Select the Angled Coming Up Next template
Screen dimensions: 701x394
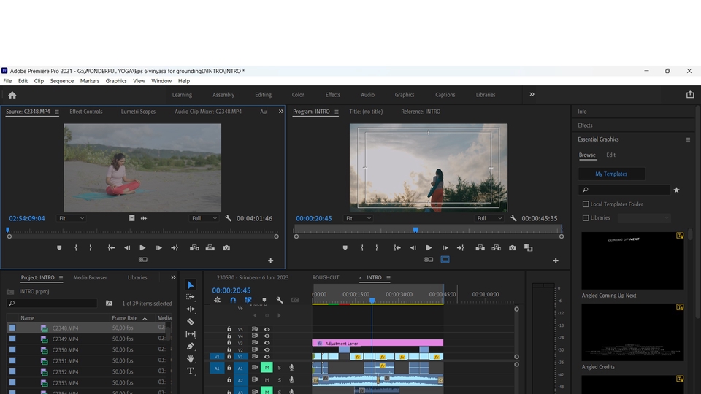pyautogui.click(x=632, y=261)
